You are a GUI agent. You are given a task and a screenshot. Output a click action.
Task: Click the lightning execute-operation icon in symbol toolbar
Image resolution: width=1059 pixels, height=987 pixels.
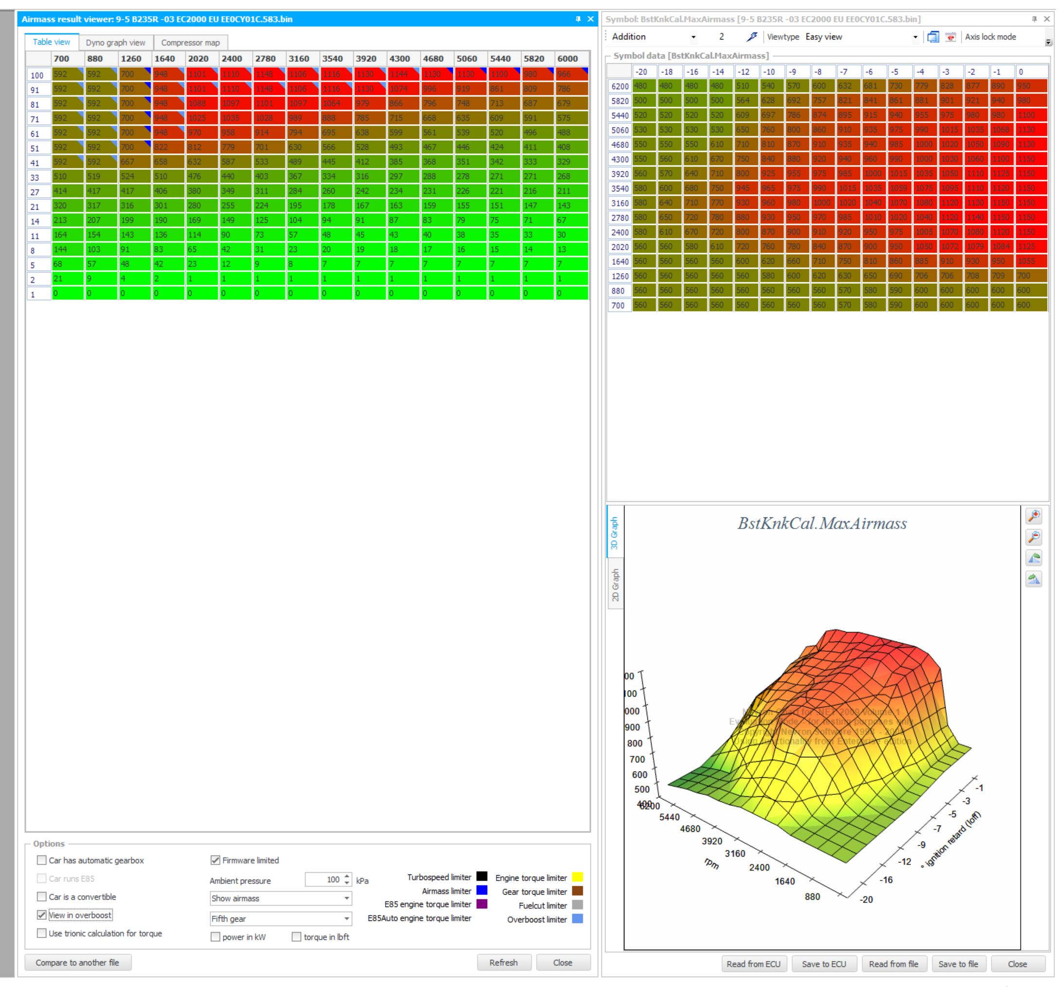tap(751, 37)
